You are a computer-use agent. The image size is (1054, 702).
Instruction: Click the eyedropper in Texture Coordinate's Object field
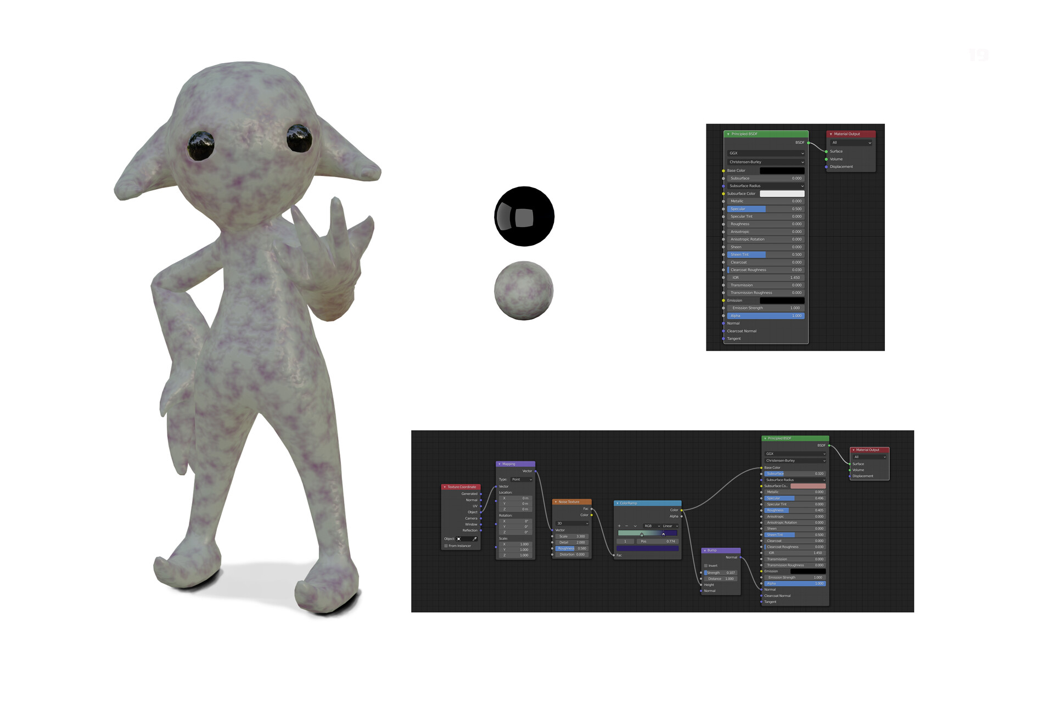point(475,539)
